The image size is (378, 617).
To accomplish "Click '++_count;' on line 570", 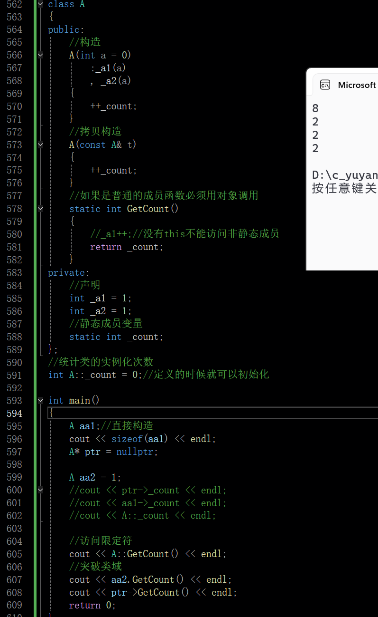I will click(113, 106).
